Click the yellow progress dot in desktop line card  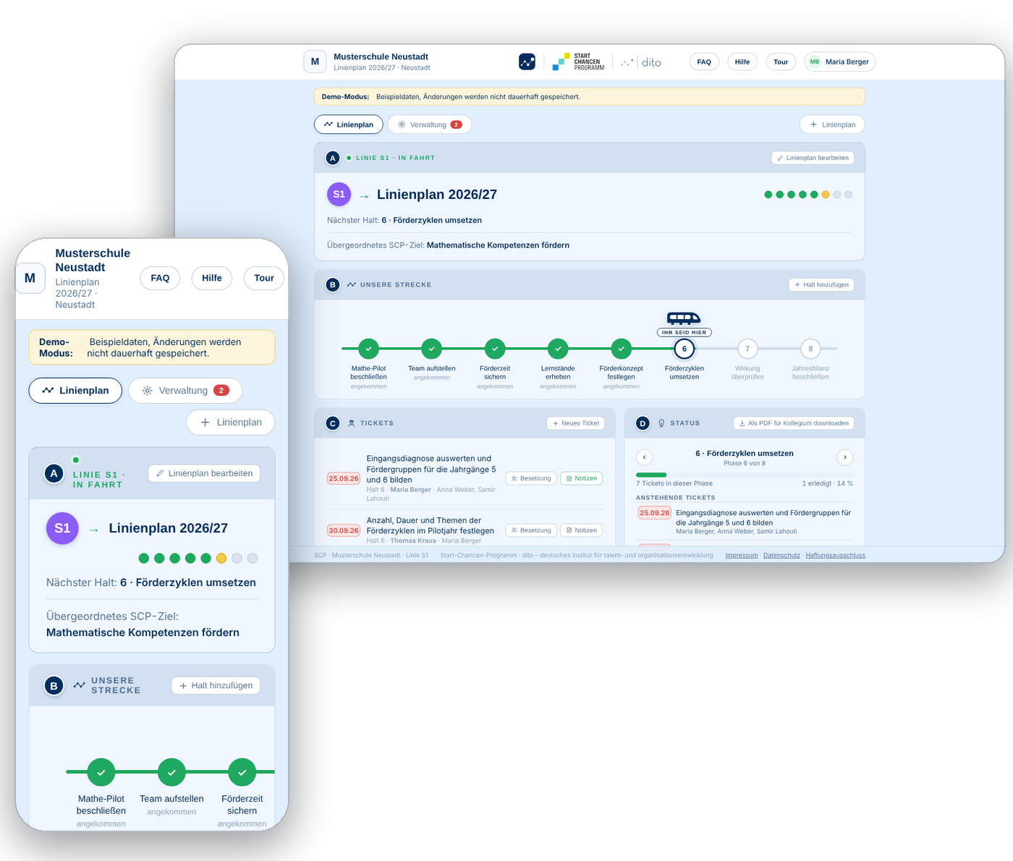826,195
